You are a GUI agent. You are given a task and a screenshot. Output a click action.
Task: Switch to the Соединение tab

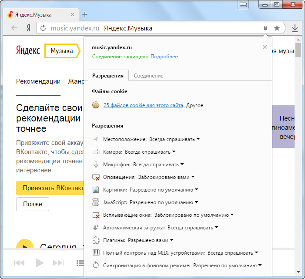(149, 76)
